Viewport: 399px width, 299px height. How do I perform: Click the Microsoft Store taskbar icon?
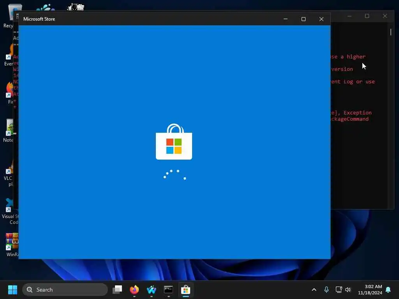186,290
